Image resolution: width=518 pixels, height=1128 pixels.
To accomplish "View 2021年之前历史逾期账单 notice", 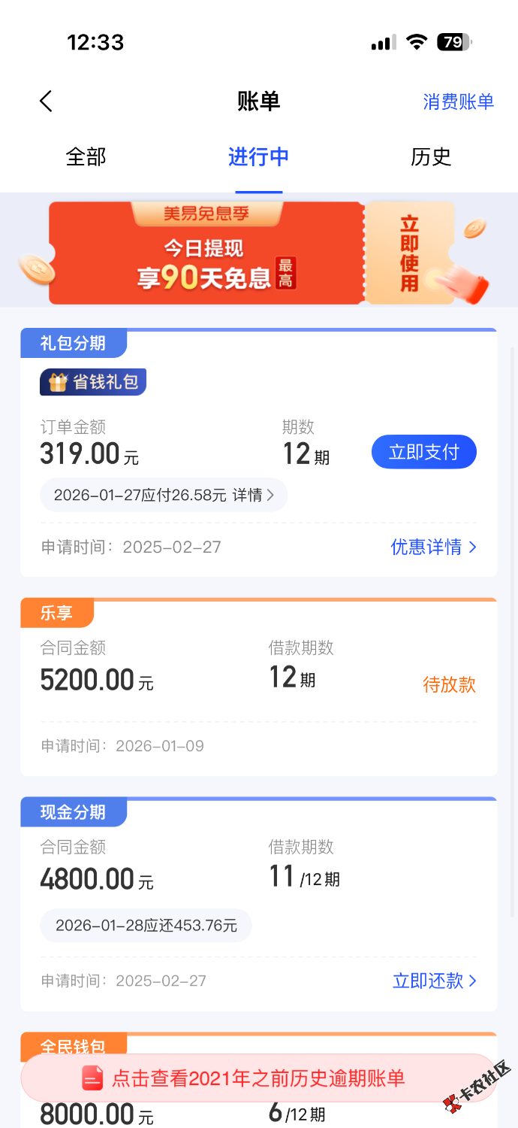I will coord(258,1078).
